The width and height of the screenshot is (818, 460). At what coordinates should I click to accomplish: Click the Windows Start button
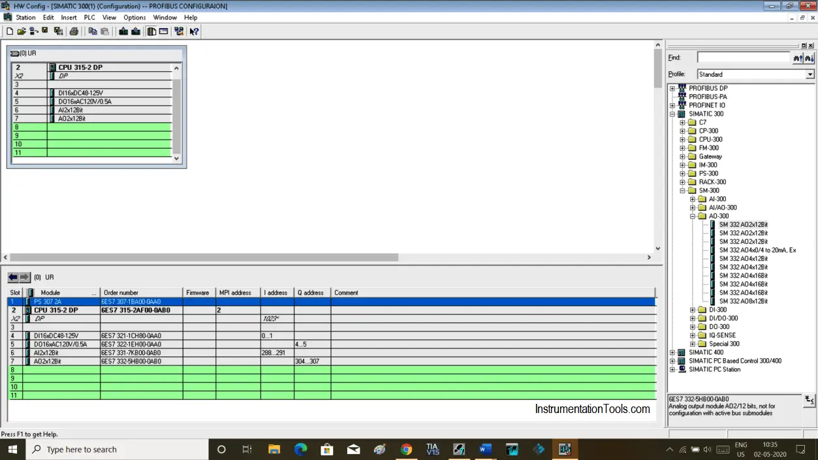[x=12, y=449]
